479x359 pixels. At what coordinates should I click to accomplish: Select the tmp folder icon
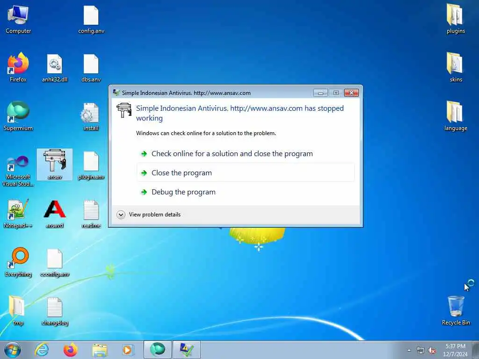tap(18, 311)
